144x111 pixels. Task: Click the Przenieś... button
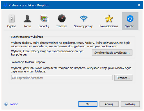(123, 78)
